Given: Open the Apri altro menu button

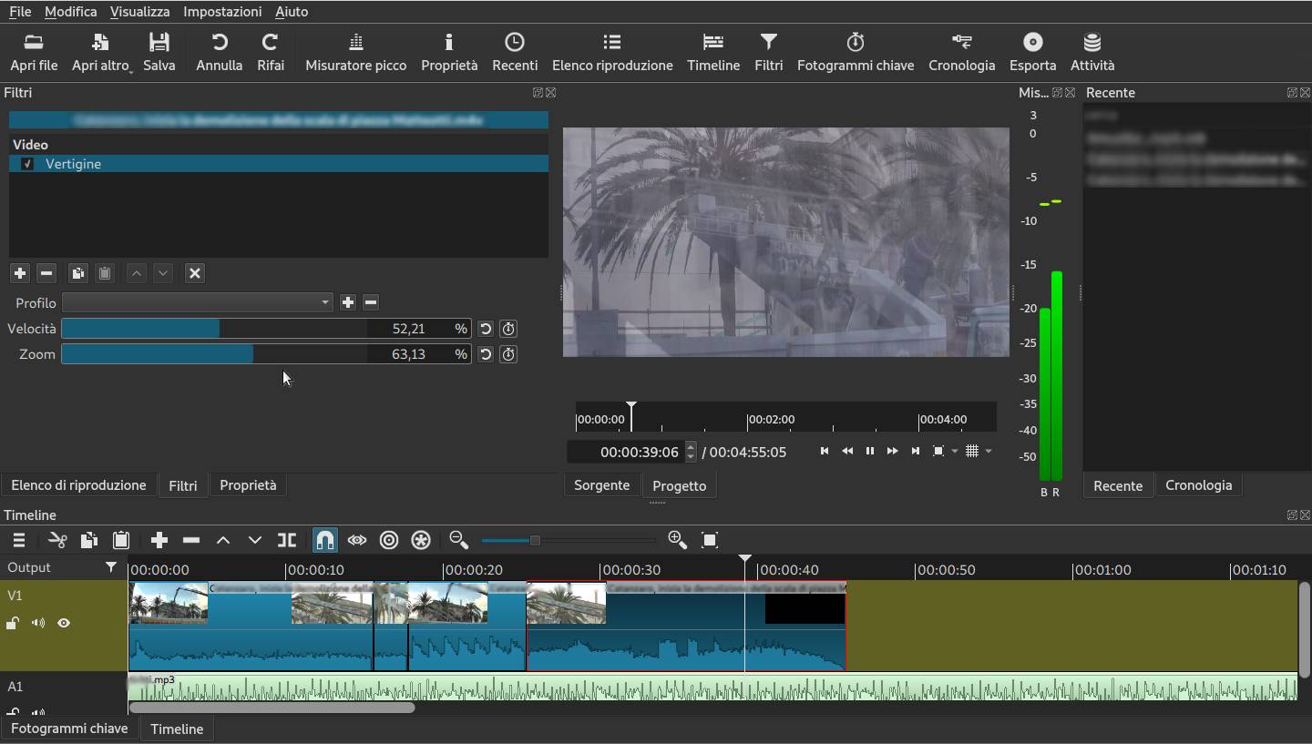Looking at the screenshot, I should pyautogui.click(x=101, y=53).
